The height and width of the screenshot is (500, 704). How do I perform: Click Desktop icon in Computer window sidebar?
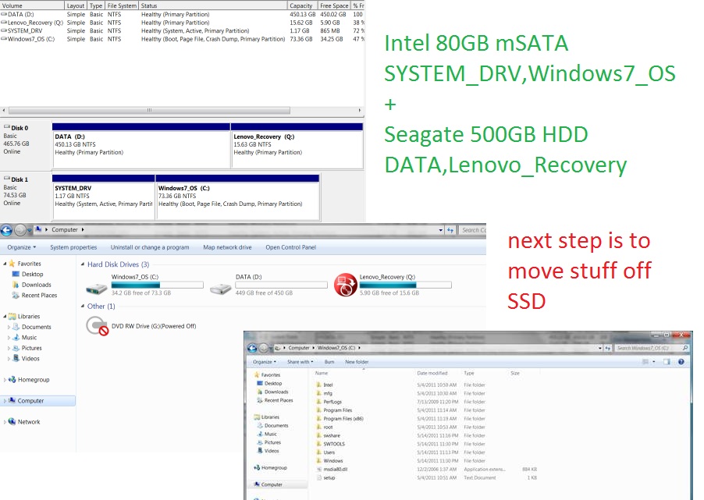16,274
